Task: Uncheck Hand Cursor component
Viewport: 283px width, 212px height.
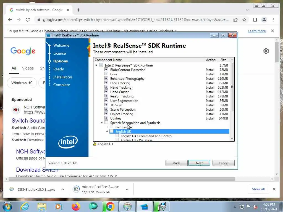Action: coord(106,91)
